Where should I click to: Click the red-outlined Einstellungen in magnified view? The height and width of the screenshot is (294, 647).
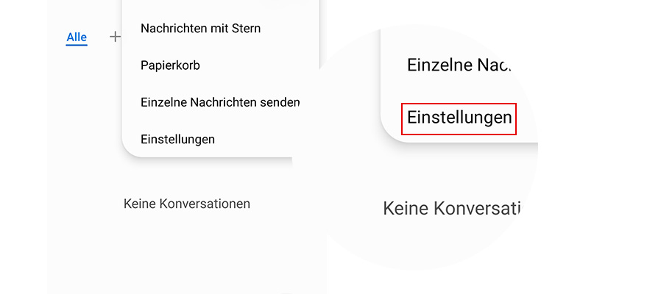pos(459,118)
